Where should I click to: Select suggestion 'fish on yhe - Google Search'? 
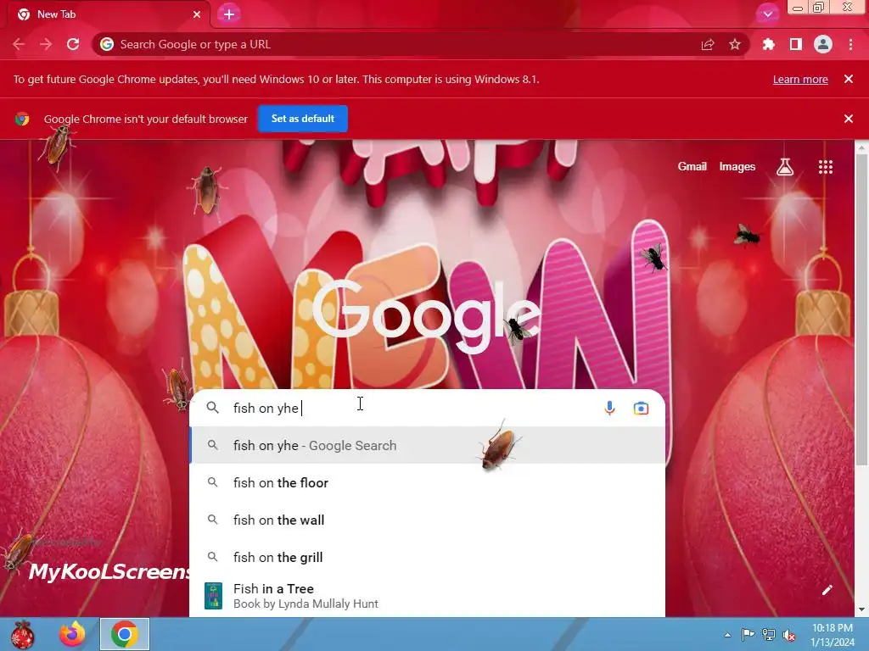tap(428, 446)
